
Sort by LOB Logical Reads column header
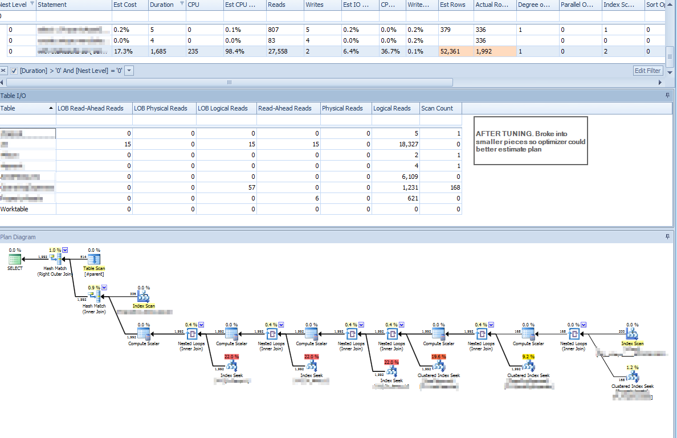[x=226, y=108]
